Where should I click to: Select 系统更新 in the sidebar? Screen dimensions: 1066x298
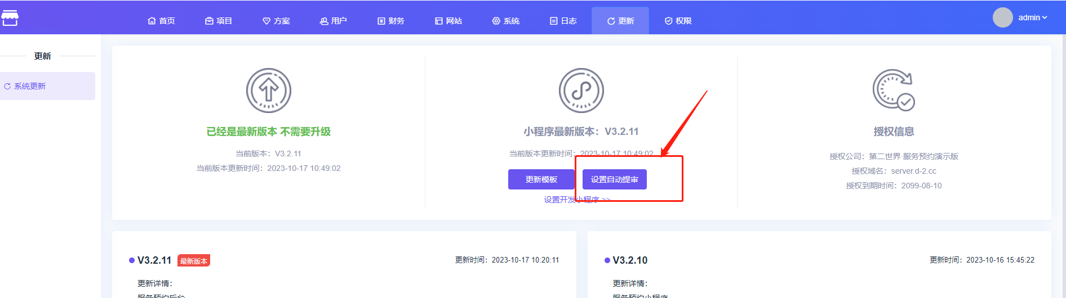[x=47, y=86]
